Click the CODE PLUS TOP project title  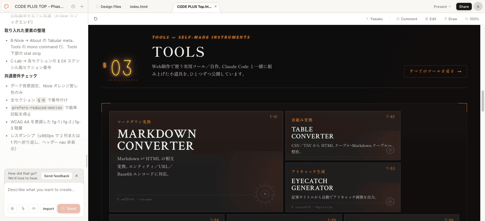tap(39, 7)
